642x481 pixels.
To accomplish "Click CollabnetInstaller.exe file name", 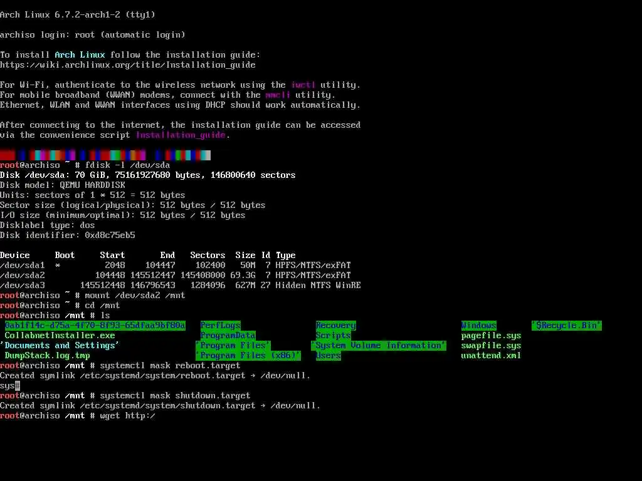I will pos(60,336).
